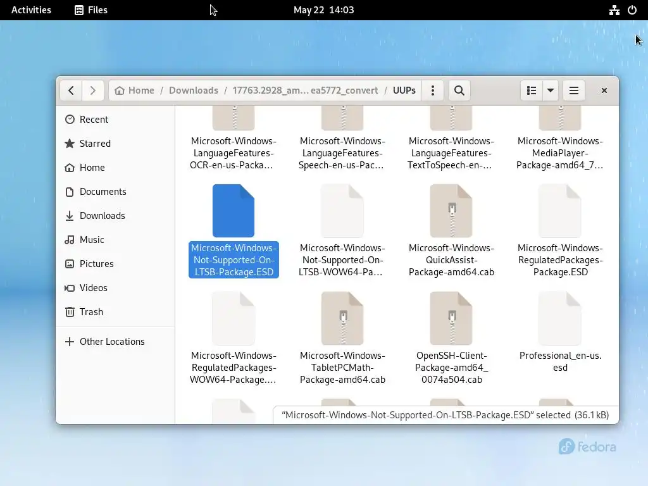This screenshot has height=486, width=648.
Task: Go back with the left arrow button
Action: [x=71, y=90]
